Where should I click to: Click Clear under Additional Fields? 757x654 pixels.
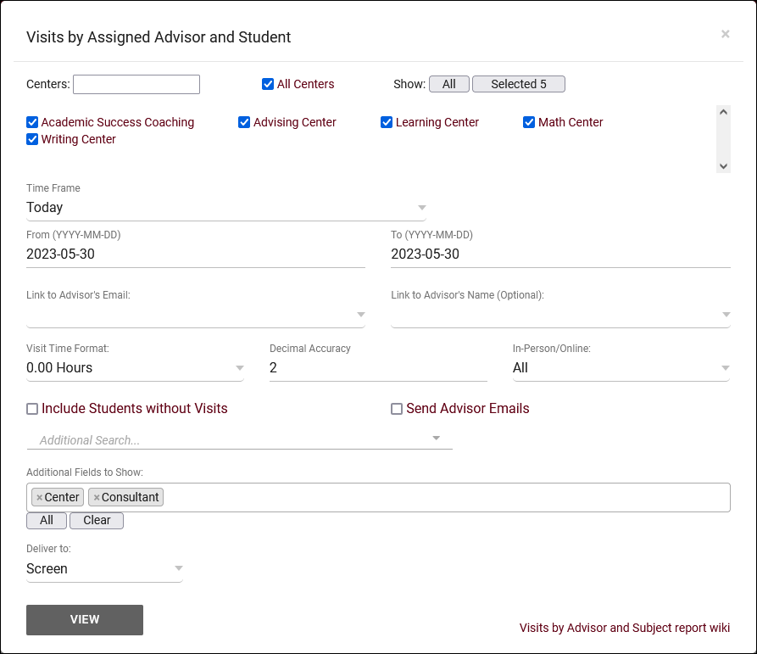[97, 521]
